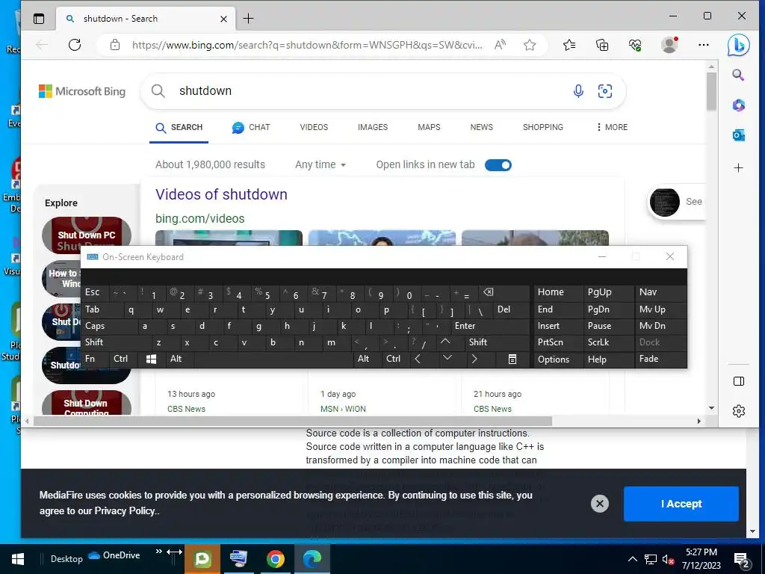Open Bing Chat sidebar button
Screen dimensions: 765x574
(x=738, y=46)
